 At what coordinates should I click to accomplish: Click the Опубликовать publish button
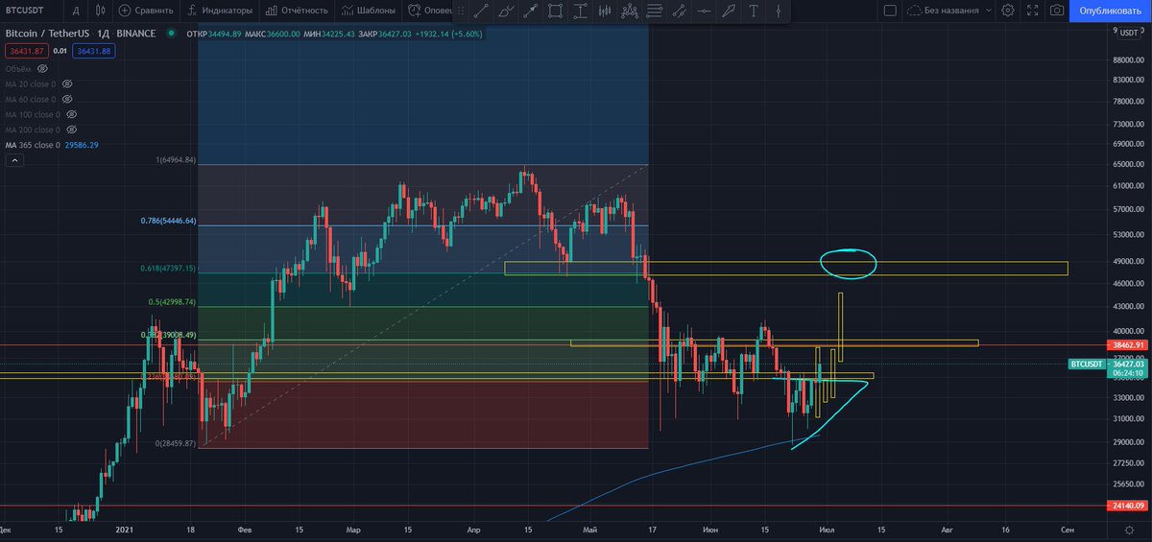(x=1109, y=11)
